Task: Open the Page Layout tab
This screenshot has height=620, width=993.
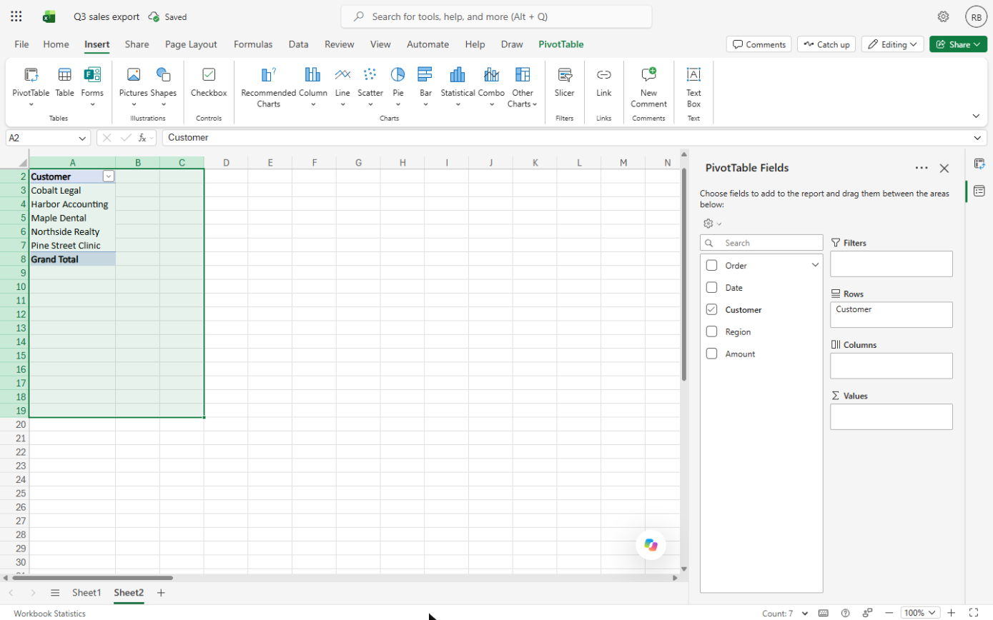Action: coord(191,44)
